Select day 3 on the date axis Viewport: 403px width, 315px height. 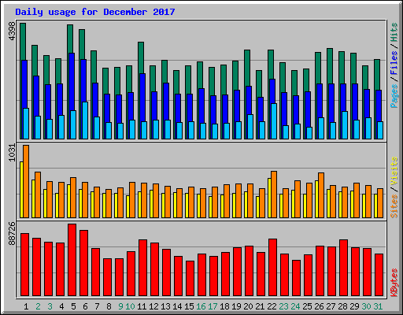50,306
